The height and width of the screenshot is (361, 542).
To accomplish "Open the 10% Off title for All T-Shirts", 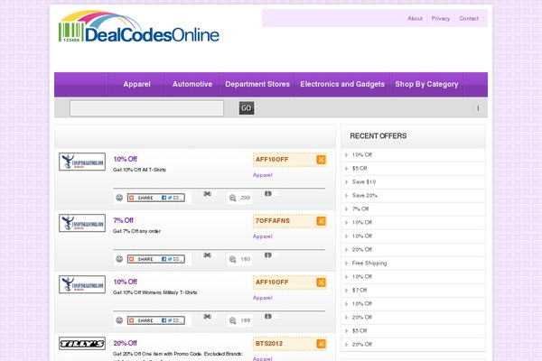I will (x=126, y=159).
